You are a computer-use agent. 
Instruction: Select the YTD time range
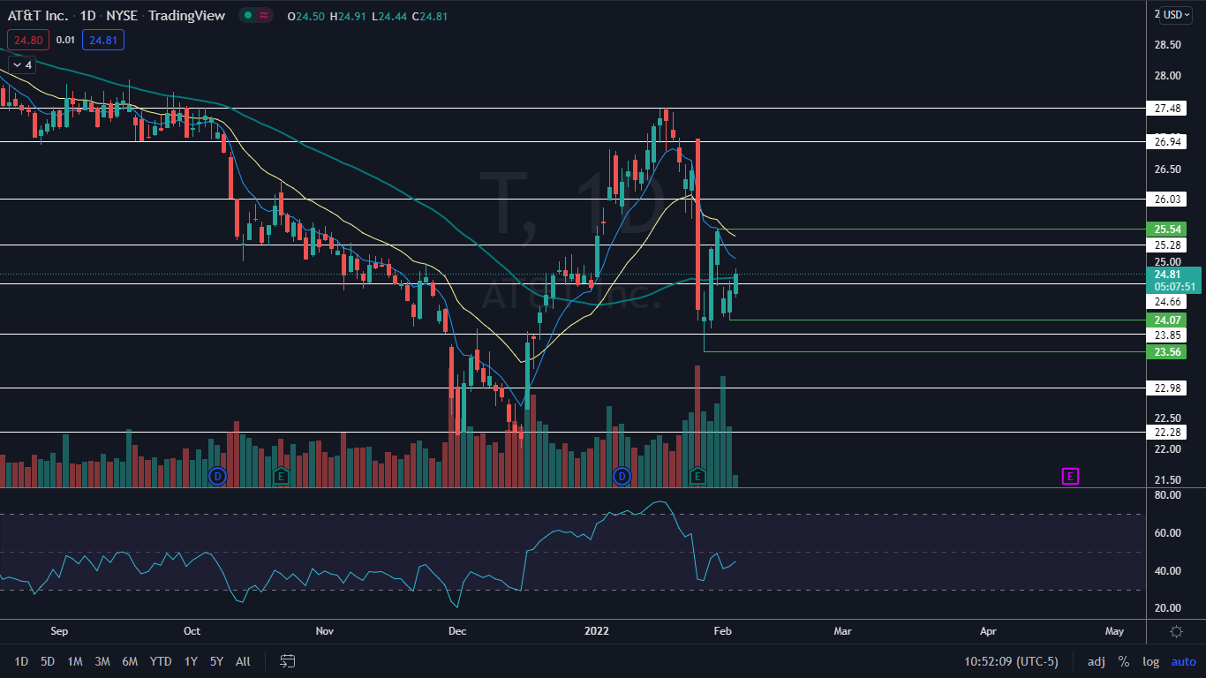point(161,661)
